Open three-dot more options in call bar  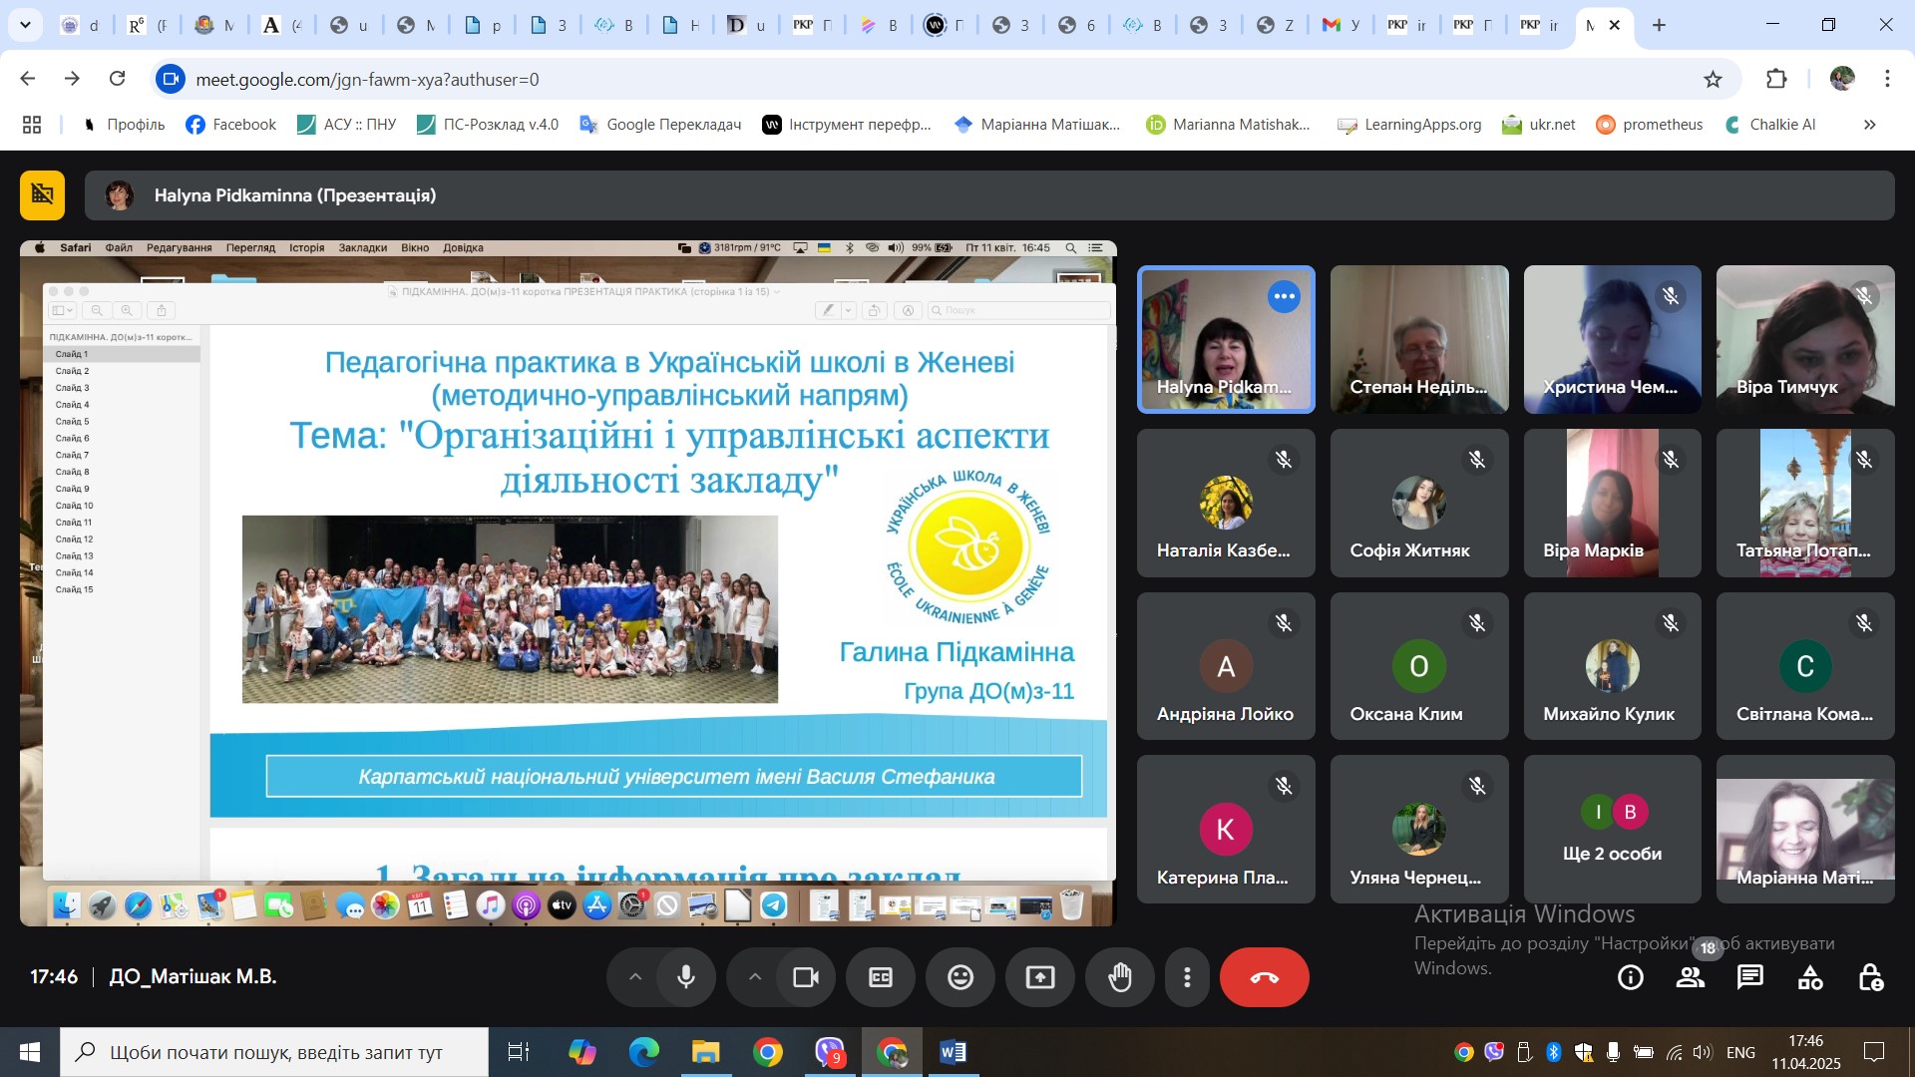(1187, 978)
